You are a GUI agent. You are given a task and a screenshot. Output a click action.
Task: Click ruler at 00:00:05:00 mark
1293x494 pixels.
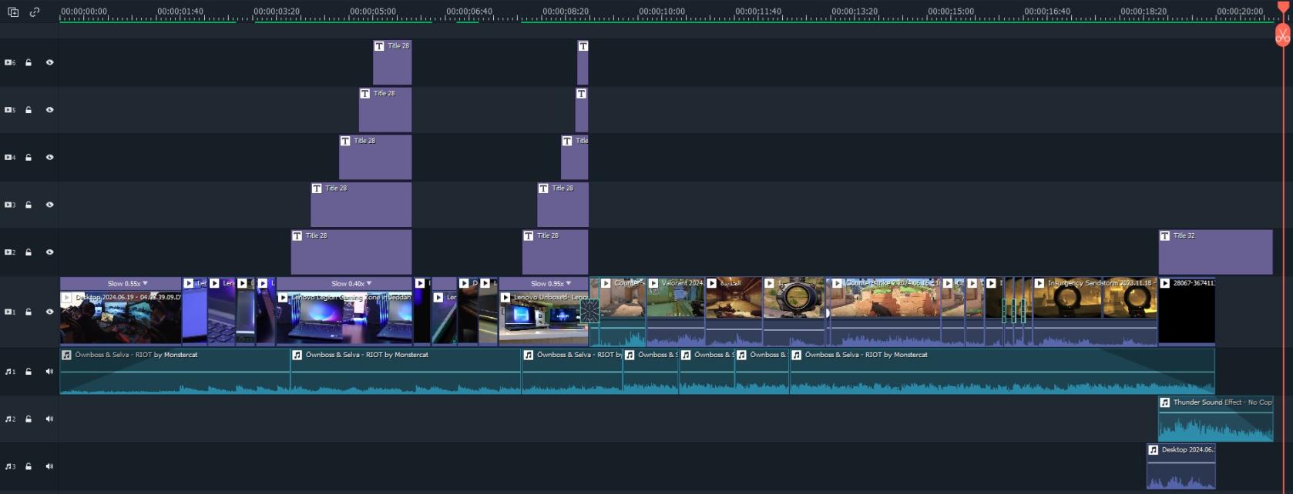point(372,12)
